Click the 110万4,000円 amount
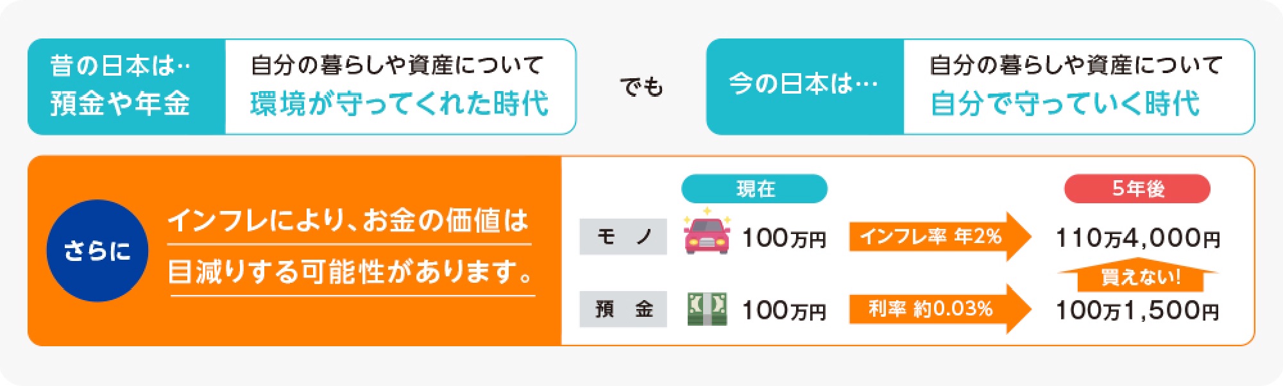Screen dimensions: 1283x386 point(1138,239)
